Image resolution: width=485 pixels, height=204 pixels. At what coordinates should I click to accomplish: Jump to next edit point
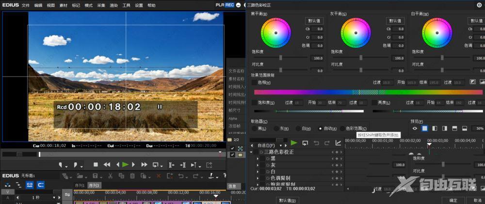tap(183, 165)
